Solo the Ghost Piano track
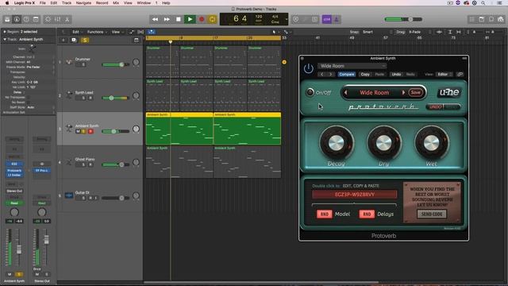The image size is (508, 286). click(83, 164)
